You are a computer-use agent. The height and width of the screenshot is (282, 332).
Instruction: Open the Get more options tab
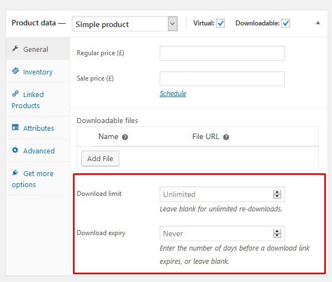(x=38, y=179)
